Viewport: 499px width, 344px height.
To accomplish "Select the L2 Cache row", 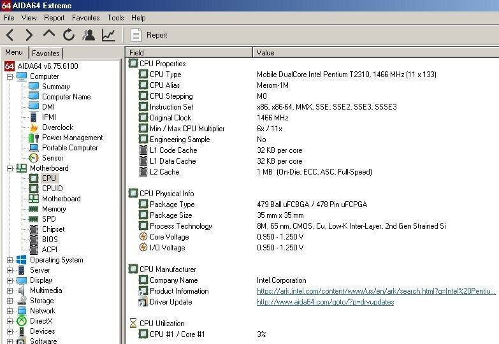I will [x=313, y=172].
